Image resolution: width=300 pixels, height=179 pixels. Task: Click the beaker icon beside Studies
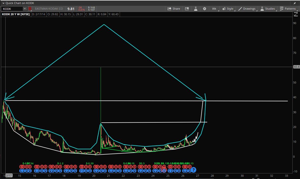pos(262,9)
